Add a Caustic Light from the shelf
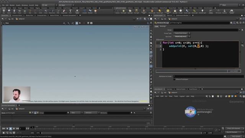This screenshot has height=138, width=245. [187, 11]
